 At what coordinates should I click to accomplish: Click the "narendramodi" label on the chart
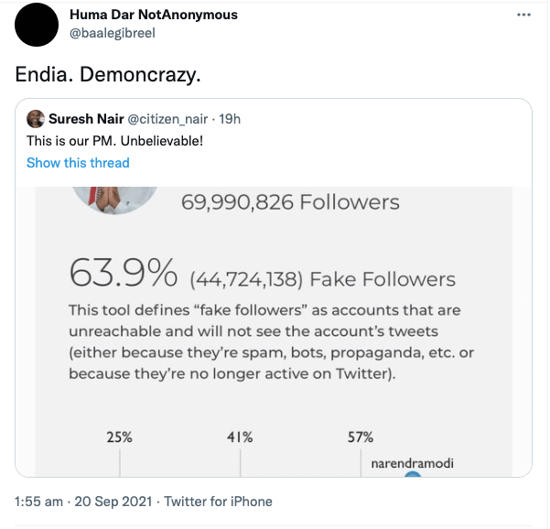[x=412, y=463]
